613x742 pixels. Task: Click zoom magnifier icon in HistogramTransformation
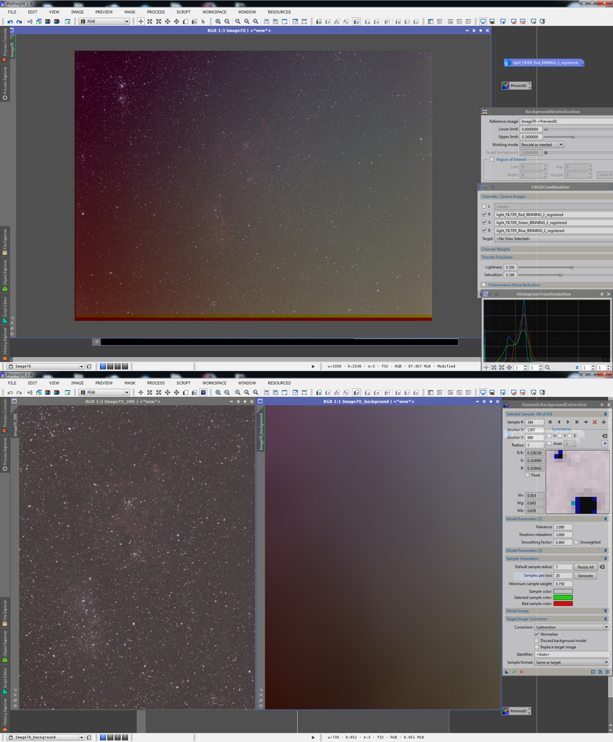coord(547,367)
